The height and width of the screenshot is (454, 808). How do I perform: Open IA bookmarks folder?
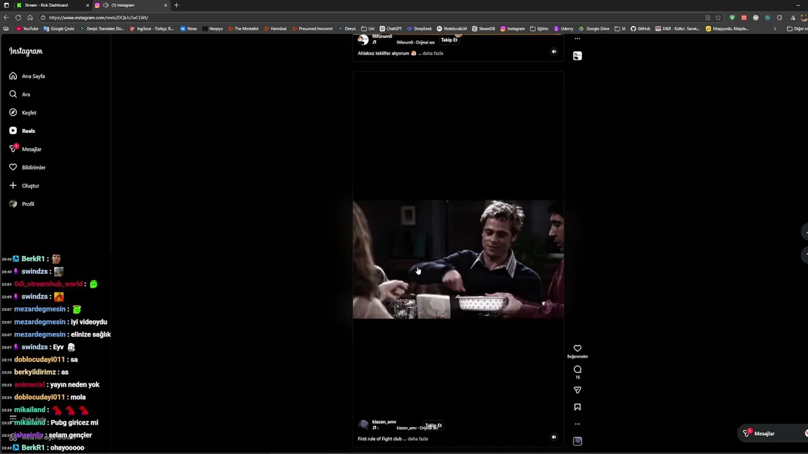click(x=620, y=28)
